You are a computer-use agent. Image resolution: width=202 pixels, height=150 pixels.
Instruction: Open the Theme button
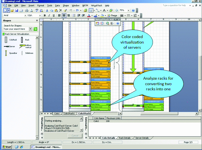click(112, 16)
